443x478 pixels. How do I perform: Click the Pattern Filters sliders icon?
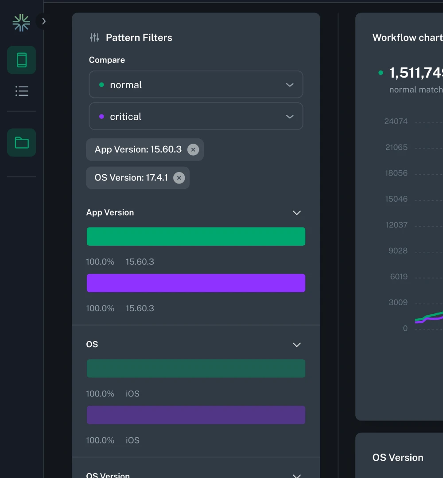pyautogui.click(x=94, y=37)
